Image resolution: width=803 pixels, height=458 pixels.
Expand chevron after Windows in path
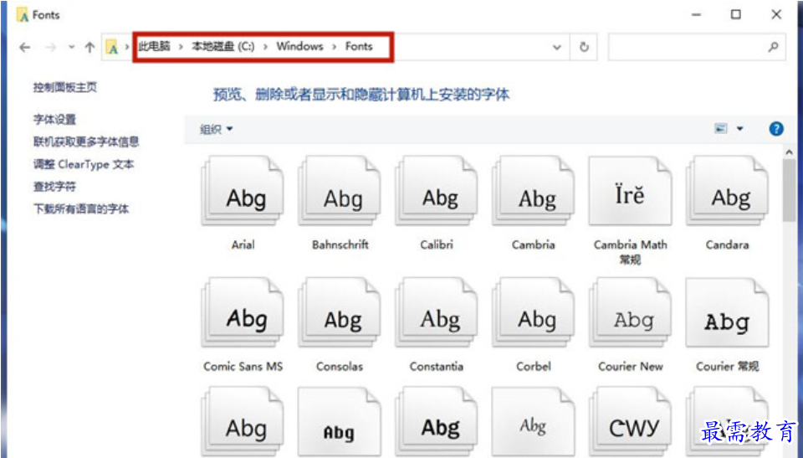pyautogui.click(x=335, y=47)
